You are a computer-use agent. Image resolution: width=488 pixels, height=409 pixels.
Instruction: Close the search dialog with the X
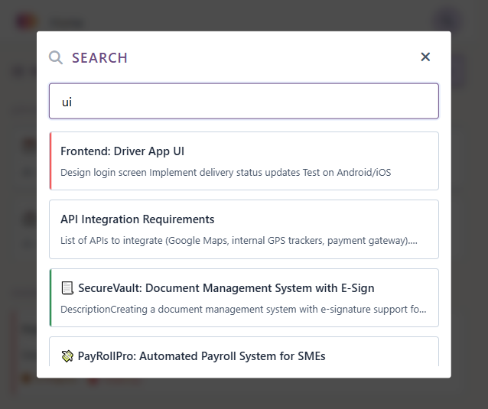point(425,57)
